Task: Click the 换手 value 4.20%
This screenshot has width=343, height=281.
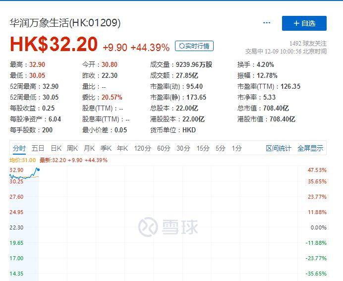Action: pos(265,64)
